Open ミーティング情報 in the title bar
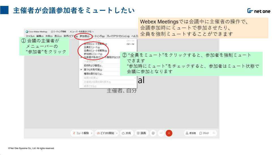This screenshot has width=276, height=155. click(x=58, y=32)
